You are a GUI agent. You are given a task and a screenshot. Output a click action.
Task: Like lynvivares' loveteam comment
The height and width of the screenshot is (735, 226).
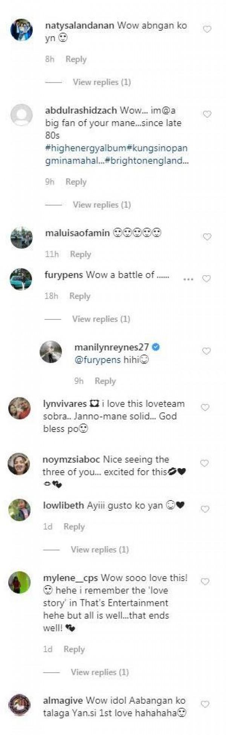coord(205,407)
